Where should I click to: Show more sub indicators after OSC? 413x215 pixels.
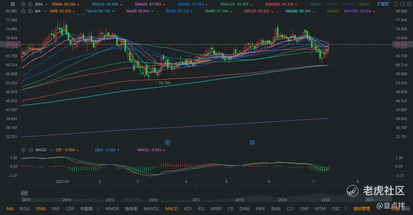coord(345,209)
